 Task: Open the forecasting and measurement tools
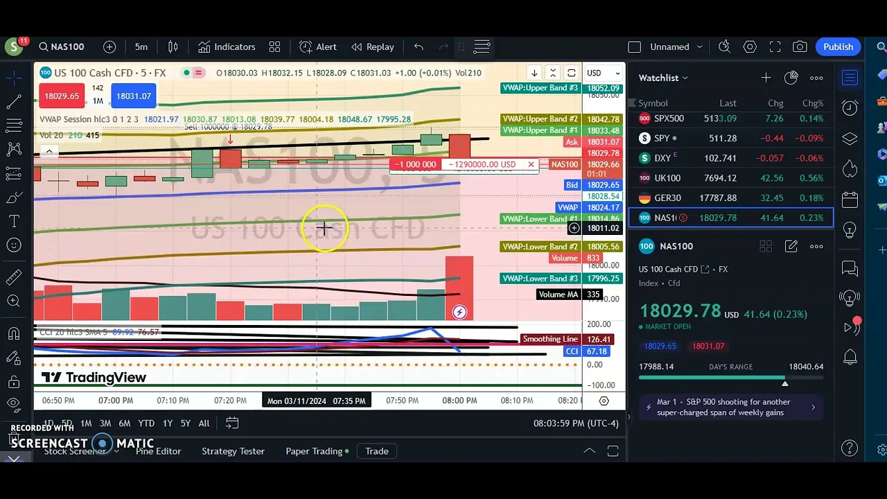click(x=13, y=173)
